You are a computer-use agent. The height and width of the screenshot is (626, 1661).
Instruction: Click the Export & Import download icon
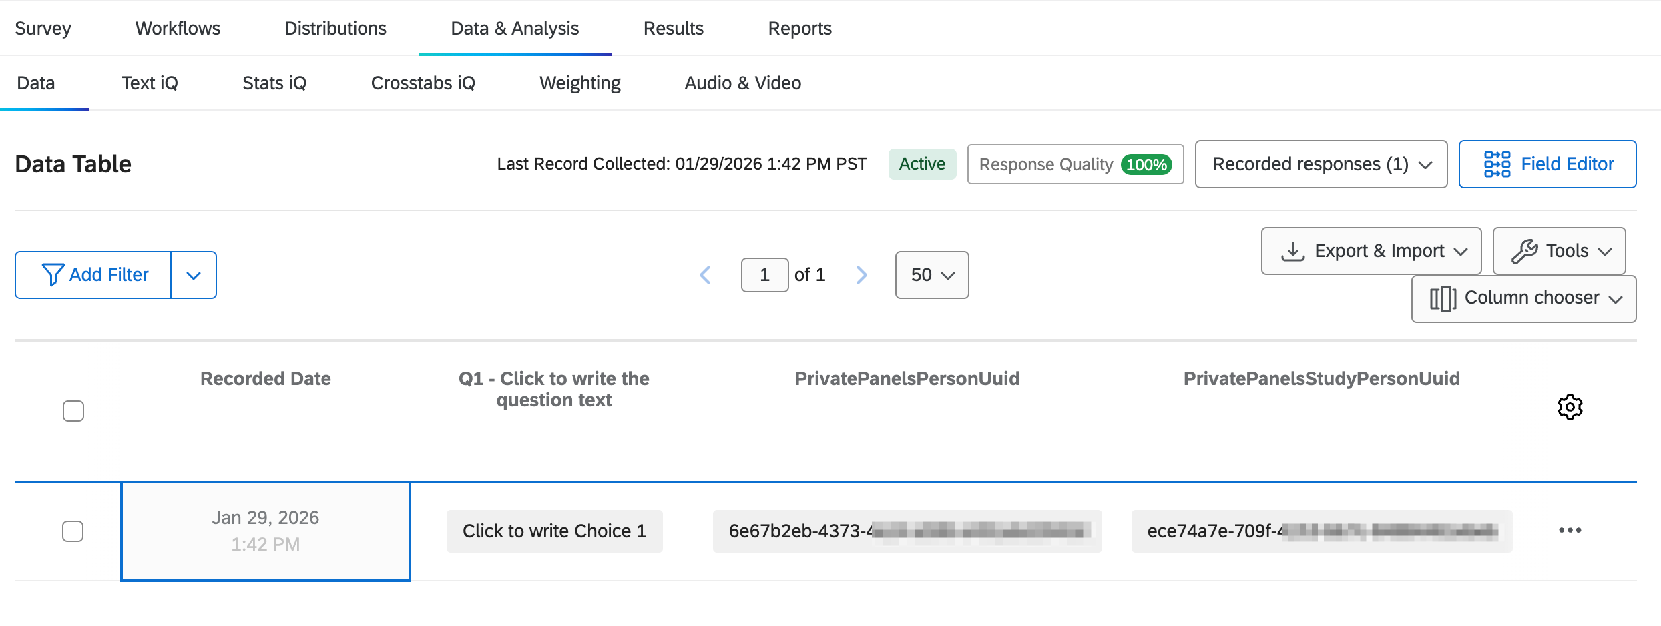(x=1292, y=251)
